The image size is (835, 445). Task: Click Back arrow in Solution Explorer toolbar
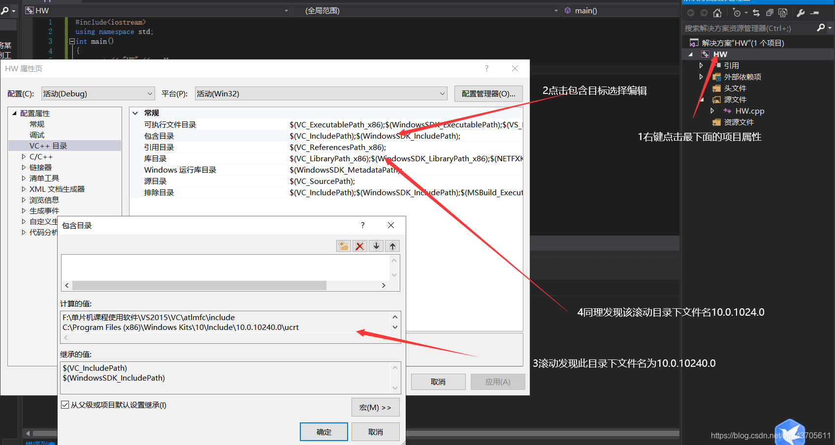(691, 13)
